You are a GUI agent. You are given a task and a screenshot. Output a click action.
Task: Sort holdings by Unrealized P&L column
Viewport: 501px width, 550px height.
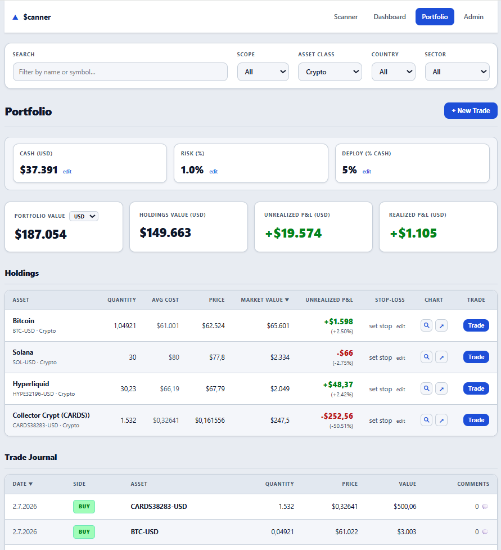330,300
